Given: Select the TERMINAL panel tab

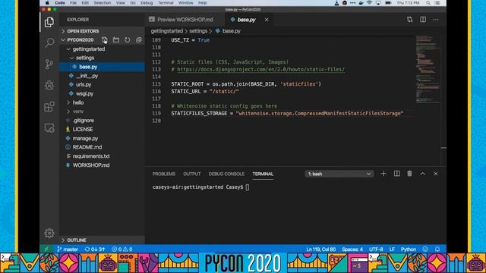Looking at the screenshot, I should pos(263,174).
